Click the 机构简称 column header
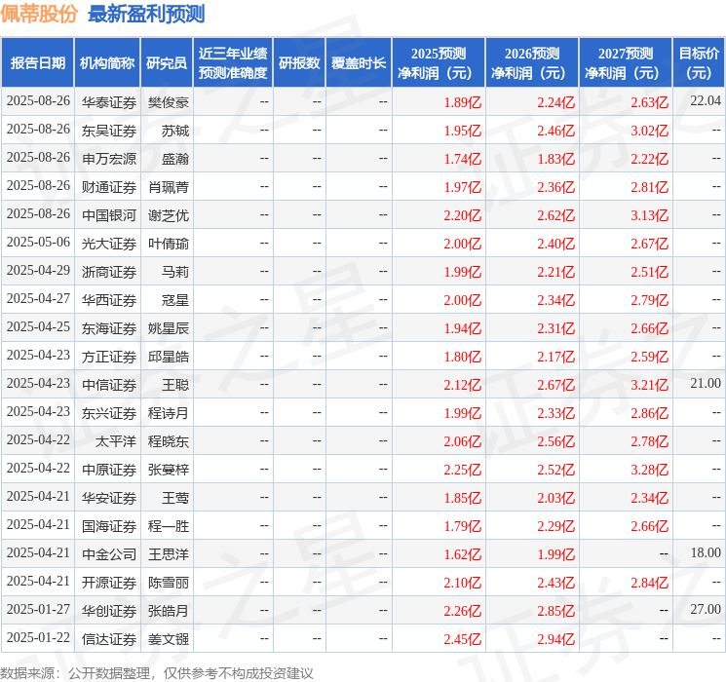 coord(107,62)
